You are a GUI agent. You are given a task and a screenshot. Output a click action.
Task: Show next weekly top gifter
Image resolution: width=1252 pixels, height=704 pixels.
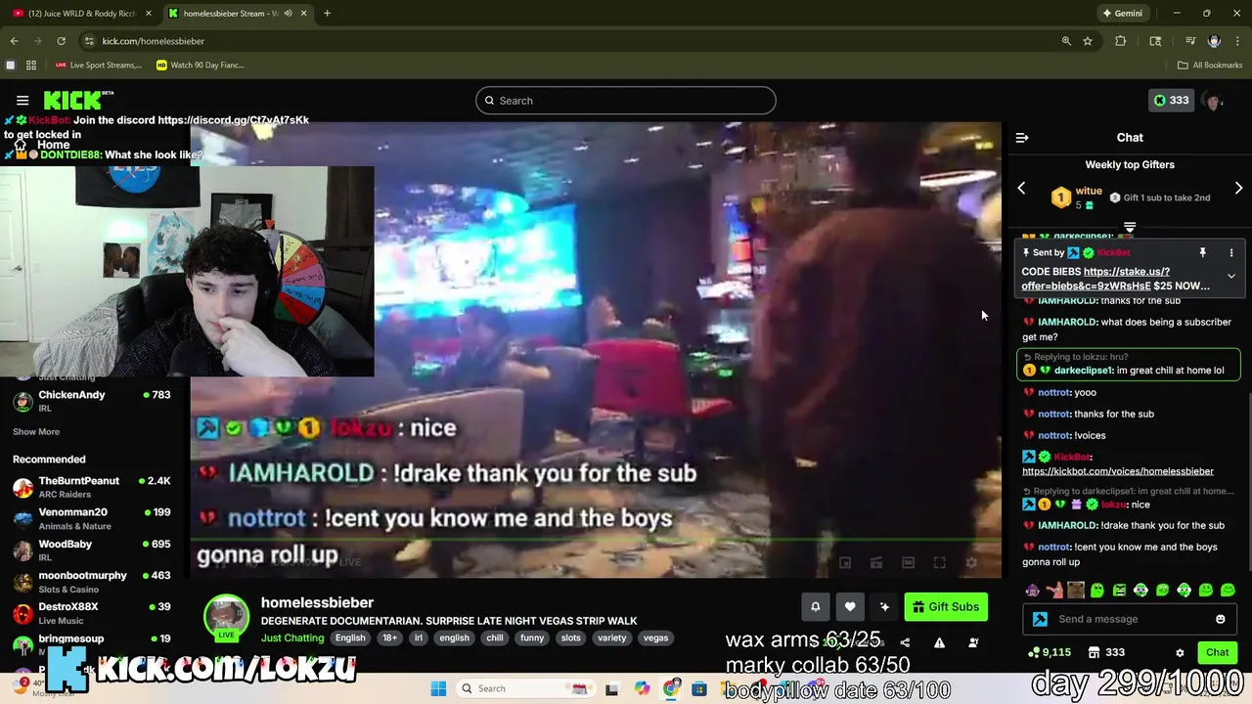pos(1238,188)
